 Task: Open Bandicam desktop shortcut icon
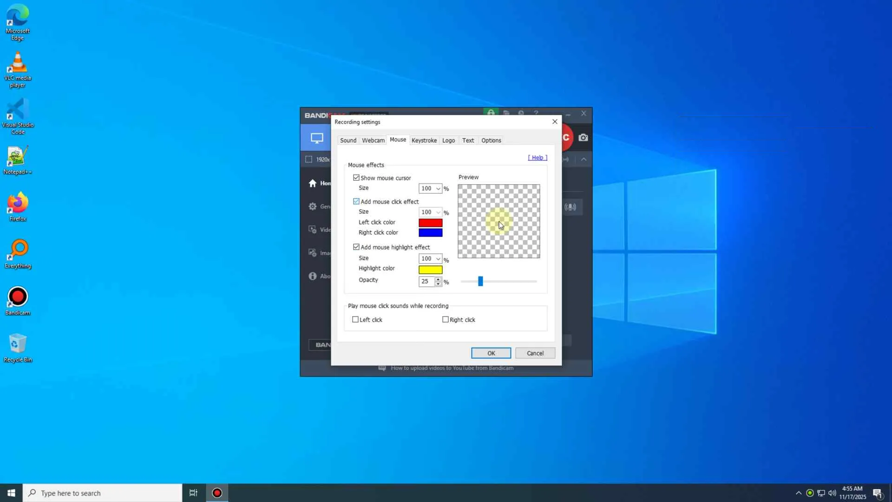[x=18, y=297]
